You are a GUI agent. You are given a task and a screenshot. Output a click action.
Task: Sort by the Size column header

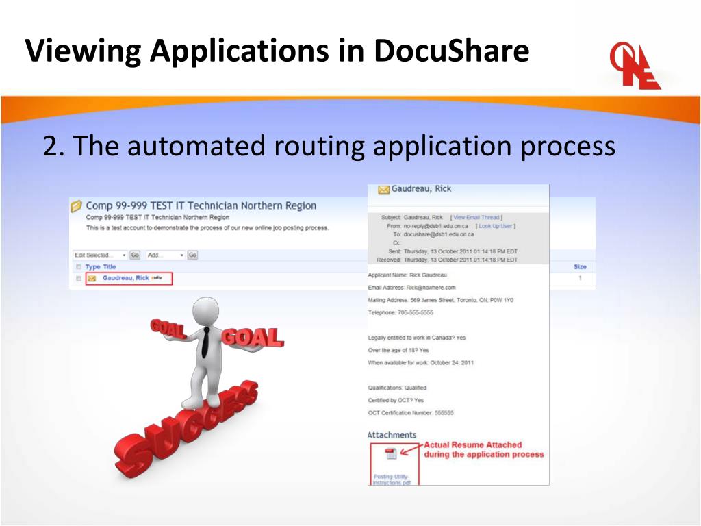(x=580, y=266)
